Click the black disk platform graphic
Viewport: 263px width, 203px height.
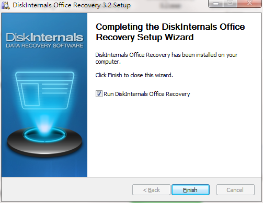coord(44,142)
